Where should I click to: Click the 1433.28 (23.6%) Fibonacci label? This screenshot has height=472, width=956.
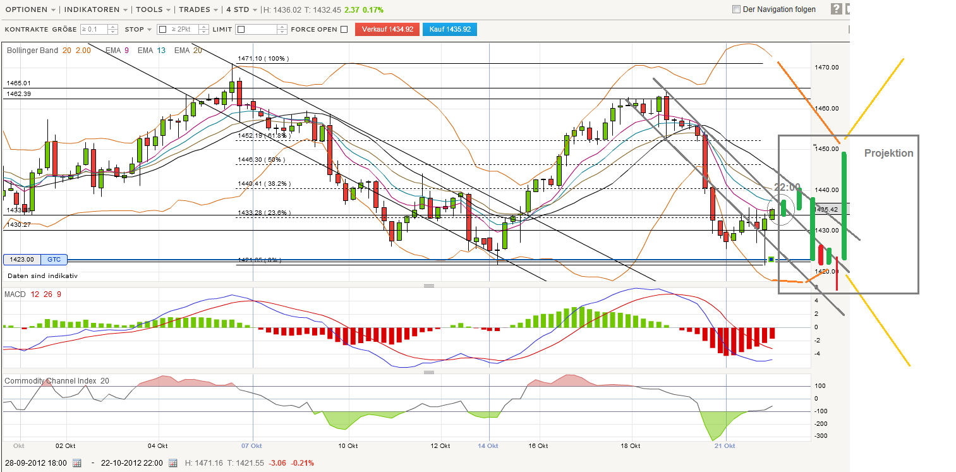[263, 213]
